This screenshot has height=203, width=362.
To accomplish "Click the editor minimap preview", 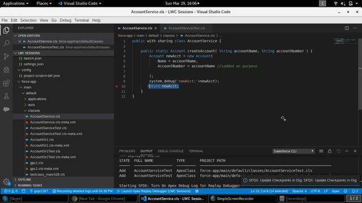I will click(345, 42).
